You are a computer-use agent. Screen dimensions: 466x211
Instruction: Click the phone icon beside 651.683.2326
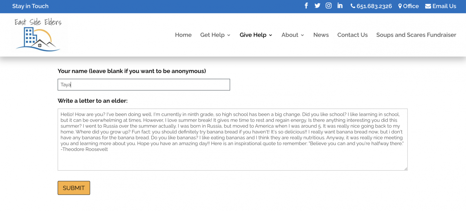click(x=353, y=6)
